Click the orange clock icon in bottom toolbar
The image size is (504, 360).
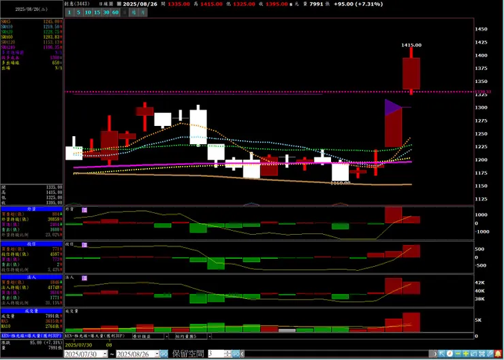pos(450,354)
